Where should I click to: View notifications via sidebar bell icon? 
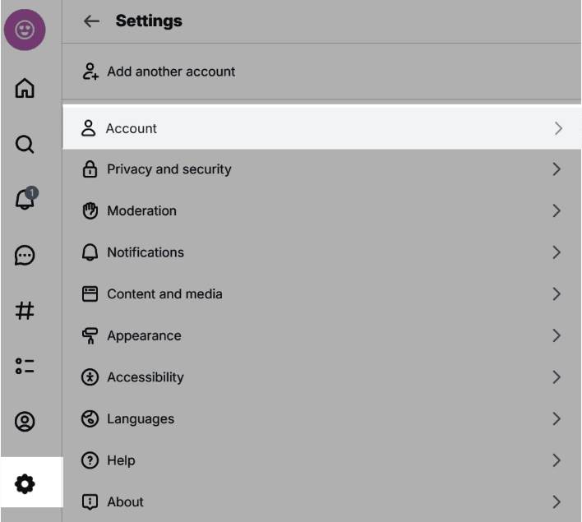[x=25, y=199]
